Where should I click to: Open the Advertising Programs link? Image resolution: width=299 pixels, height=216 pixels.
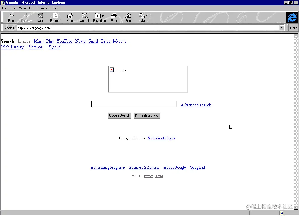click(x=108, y=168)
